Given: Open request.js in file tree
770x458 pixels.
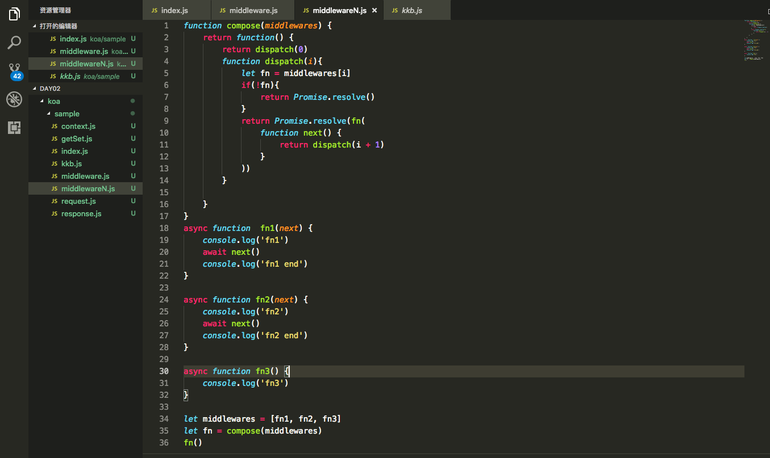Looking at the screenshot, I should tap(85, 201).
